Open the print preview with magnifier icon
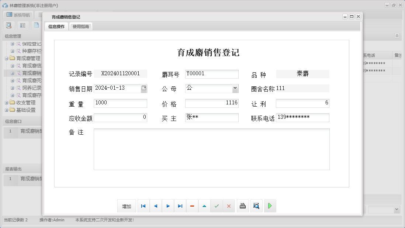Screen dimensions: 405x228 256,206
